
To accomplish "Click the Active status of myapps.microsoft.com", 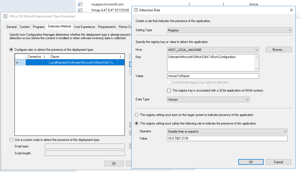I will tap(253, 4).
